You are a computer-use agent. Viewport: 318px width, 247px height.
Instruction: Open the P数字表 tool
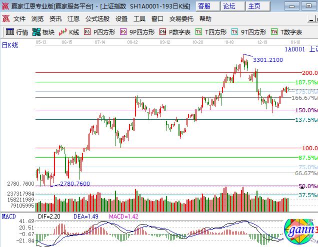click(175, 32)
